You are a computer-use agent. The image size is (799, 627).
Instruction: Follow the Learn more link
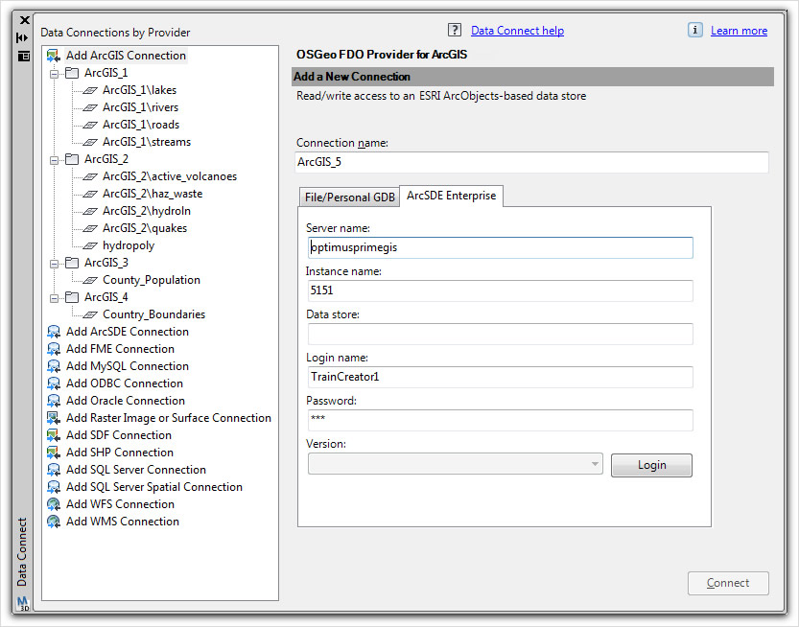[739, 31]
